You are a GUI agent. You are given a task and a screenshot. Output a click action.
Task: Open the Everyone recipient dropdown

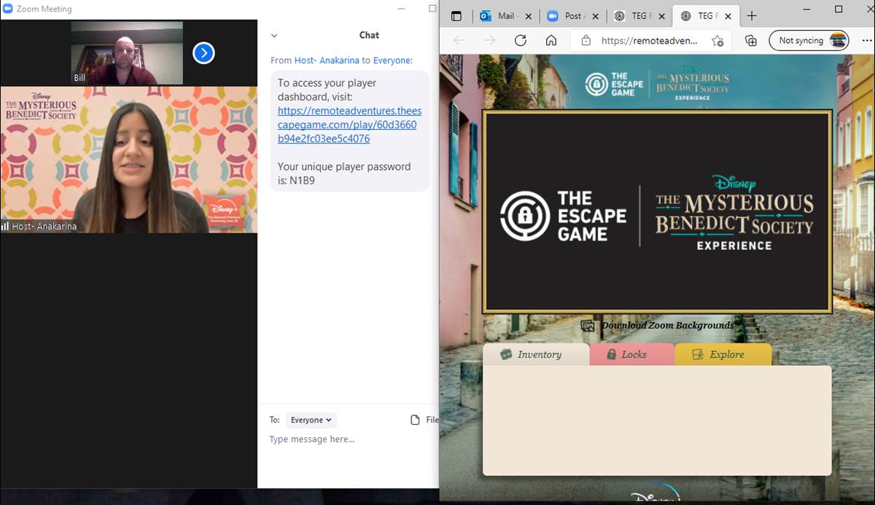[x=311, y=420]
